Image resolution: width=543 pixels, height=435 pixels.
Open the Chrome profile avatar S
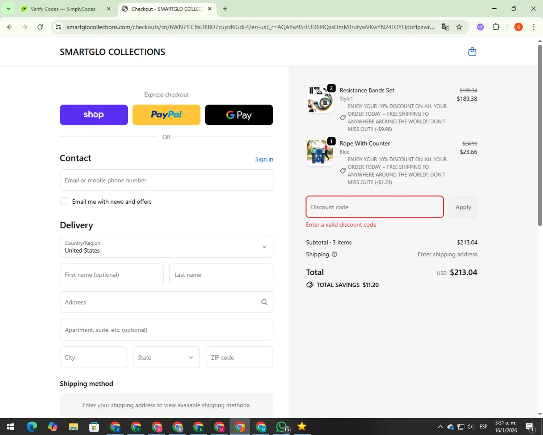(518, 27)
